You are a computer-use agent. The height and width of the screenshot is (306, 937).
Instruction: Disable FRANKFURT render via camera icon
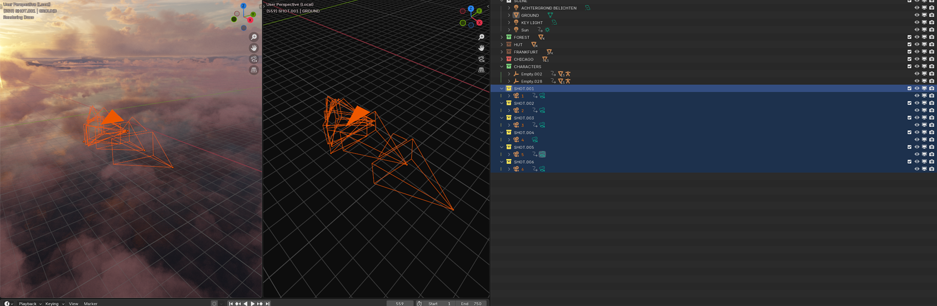[932, 52]
